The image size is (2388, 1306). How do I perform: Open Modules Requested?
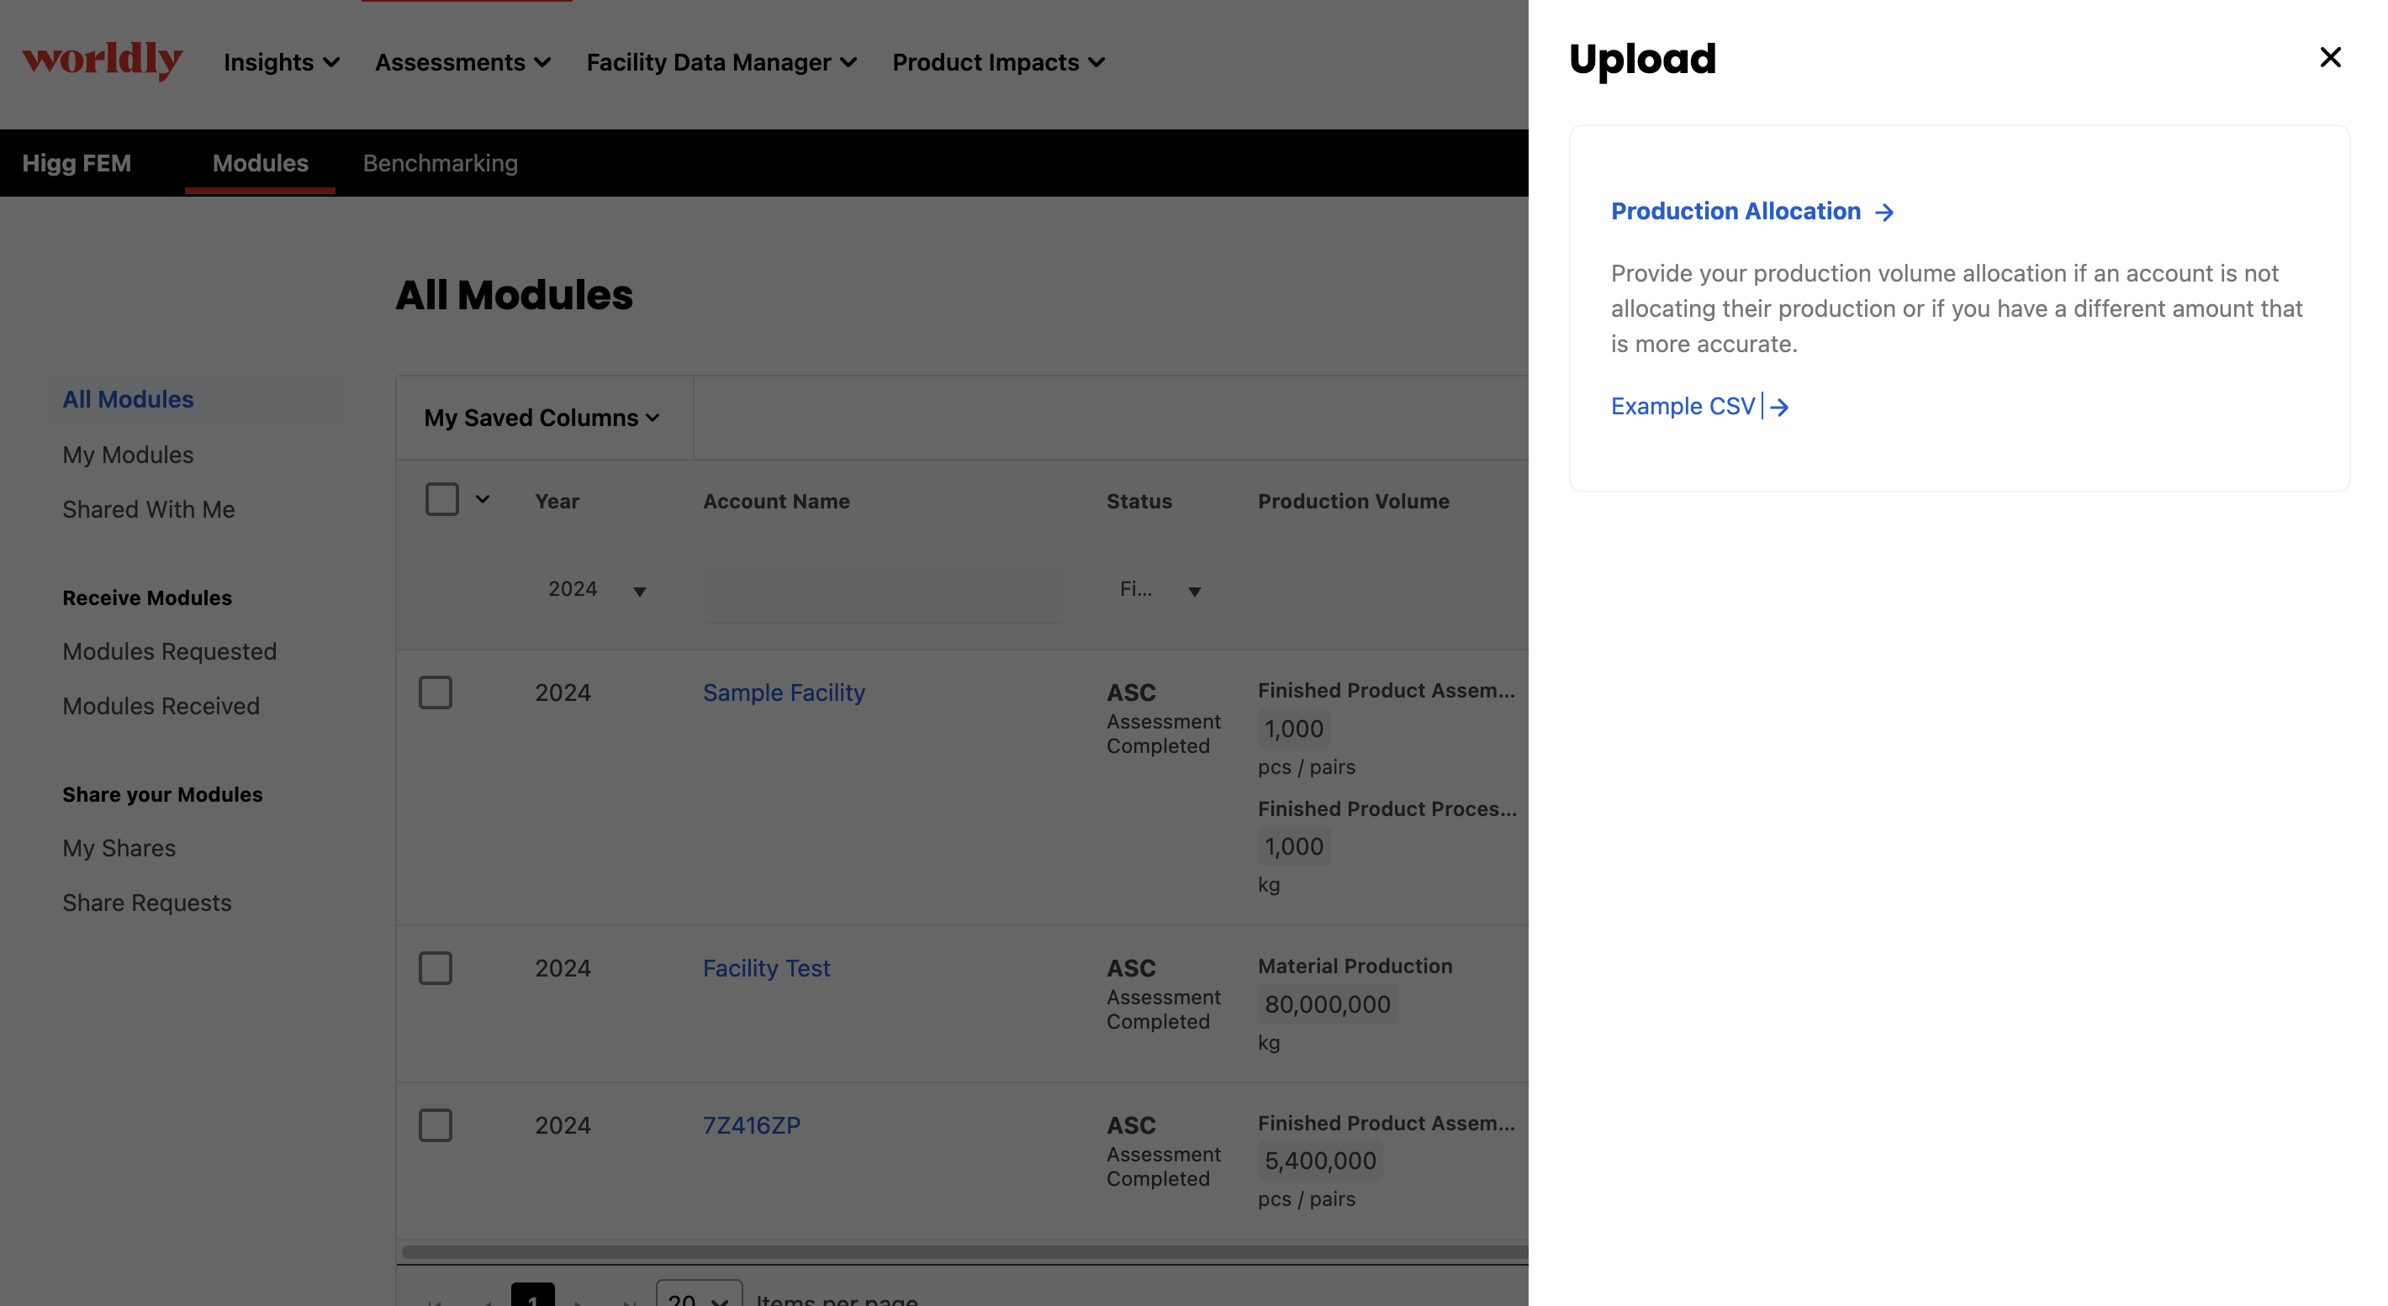[170, 651]
